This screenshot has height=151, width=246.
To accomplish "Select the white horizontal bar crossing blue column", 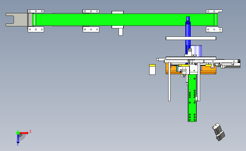I will 191,38.
